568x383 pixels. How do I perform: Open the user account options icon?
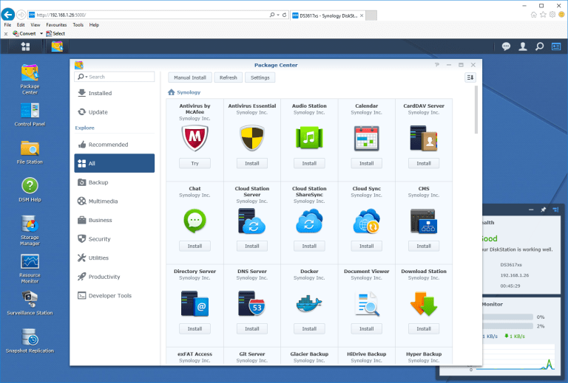(x=523, y=46)
